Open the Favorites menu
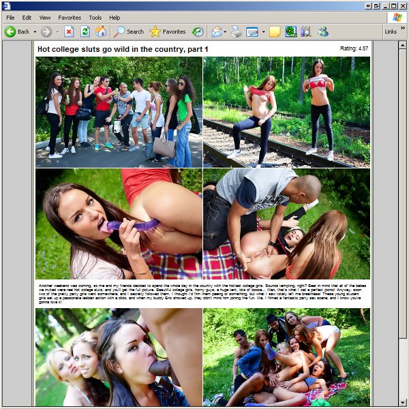The image size is (409, 409). 70,18
